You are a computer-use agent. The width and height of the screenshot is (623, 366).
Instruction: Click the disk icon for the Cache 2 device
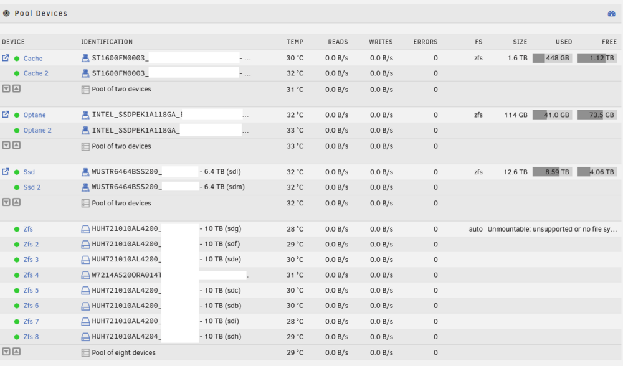85,73
